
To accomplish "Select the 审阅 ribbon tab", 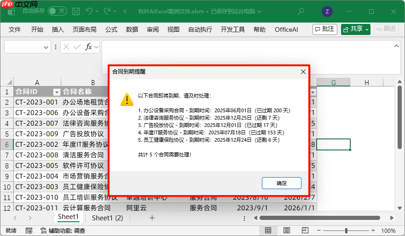I will click(153, 29).
